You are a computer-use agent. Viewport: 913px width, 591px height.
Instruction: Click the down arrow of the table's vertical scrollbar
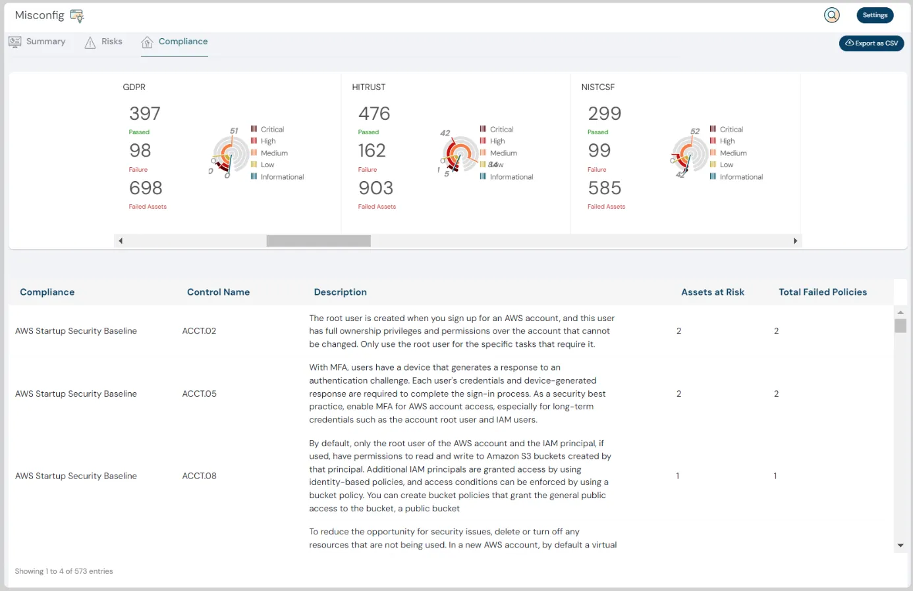(900, 545)
